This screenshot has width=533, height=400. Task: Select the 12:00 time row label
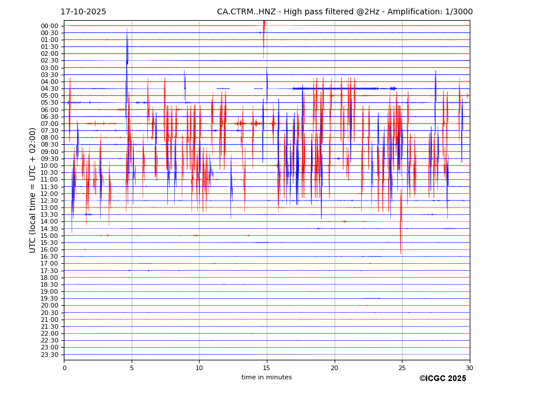click(49, 194)
